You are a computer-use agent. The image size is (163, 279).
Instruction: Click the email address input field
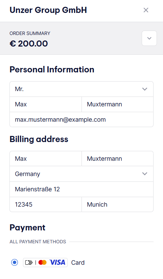coord(81,120)
